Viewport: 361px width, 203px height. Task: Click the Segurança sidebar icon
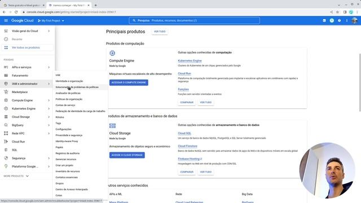(6, 158)
